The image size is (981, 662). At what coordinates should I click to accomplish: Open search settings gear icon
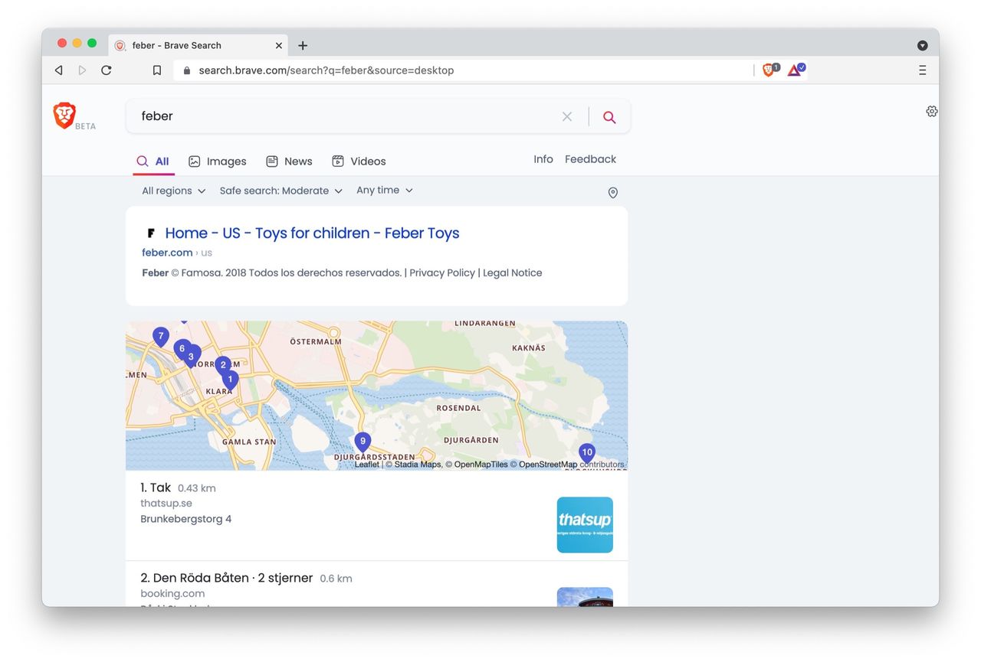pyautogui.click(x=932, y=111)
